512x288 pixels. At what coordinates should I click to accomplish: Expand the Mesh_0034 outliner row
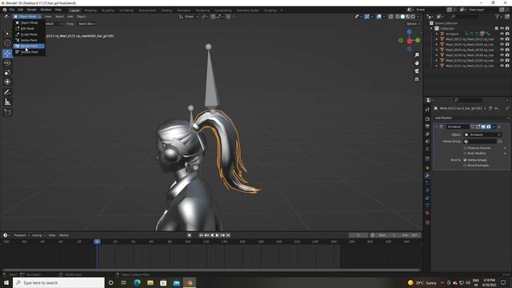pyautogui.click(x=437, y=50)
